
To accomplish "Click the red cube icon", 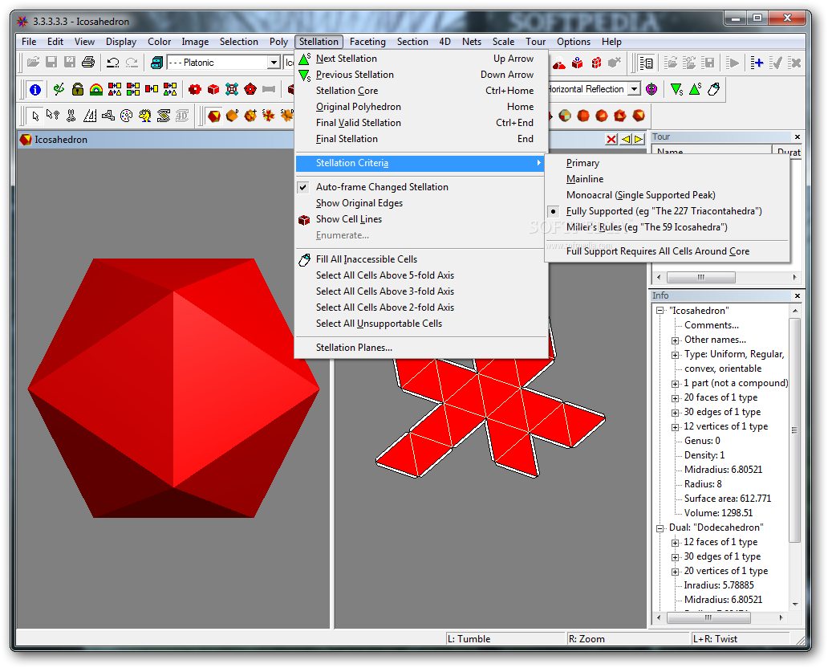I will 213,89.
